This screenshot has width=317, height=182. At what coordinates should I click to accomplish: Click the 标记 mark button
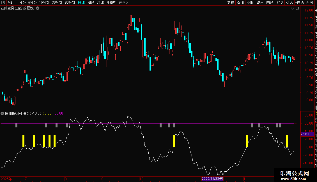click(289, 3)
